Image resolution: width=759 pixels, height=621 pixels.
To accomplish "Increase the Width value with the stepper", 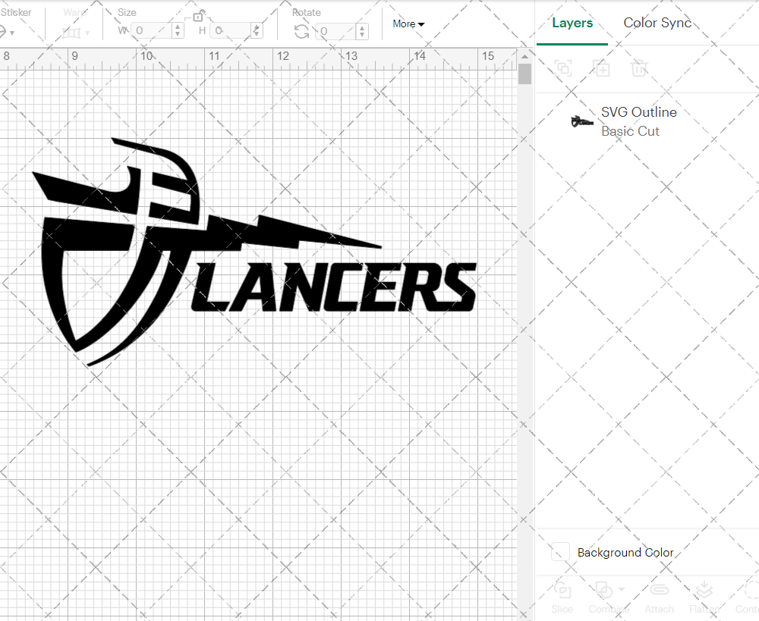I will point(178,28).
